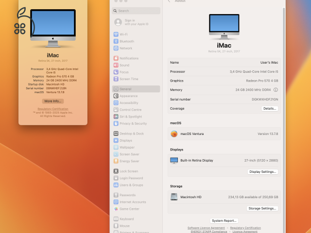Screen dimensions: 311x233
Task: Click Version 13.7.8 text
Action: [x=268, y=134]
